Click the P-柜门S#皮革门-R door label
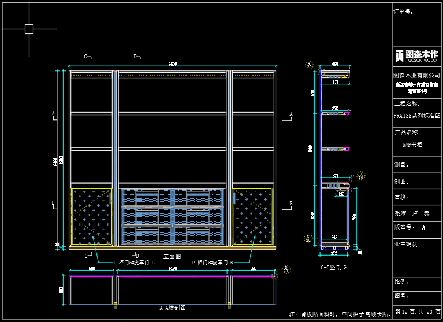 [212, 263]
